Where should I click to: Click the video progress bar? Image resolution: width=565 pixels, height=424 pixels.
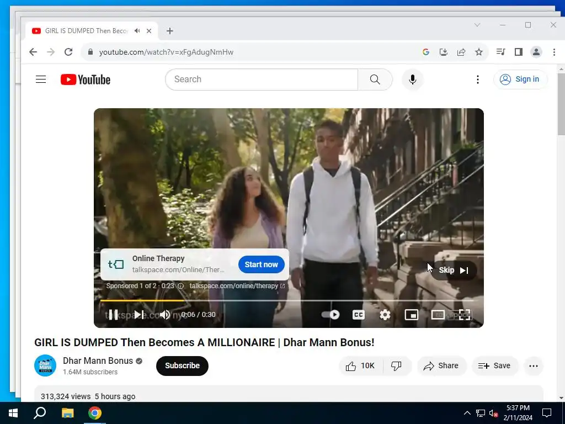[x=288, y=300]
